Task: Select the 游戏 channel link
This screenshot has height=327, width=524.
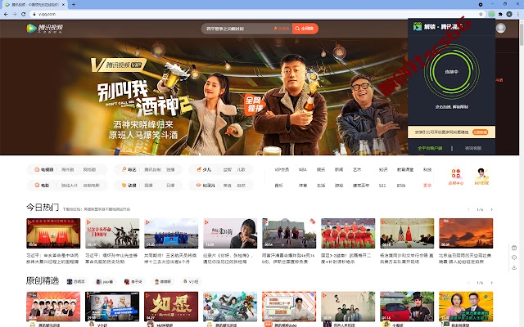Action: [339, 186]
